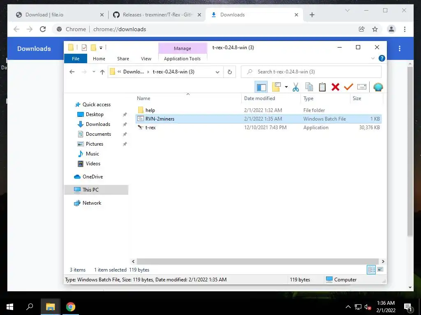Viewport: 421px width, 315px height.
Task: Open Downloads page three-dot more actions
Action: 400,48
